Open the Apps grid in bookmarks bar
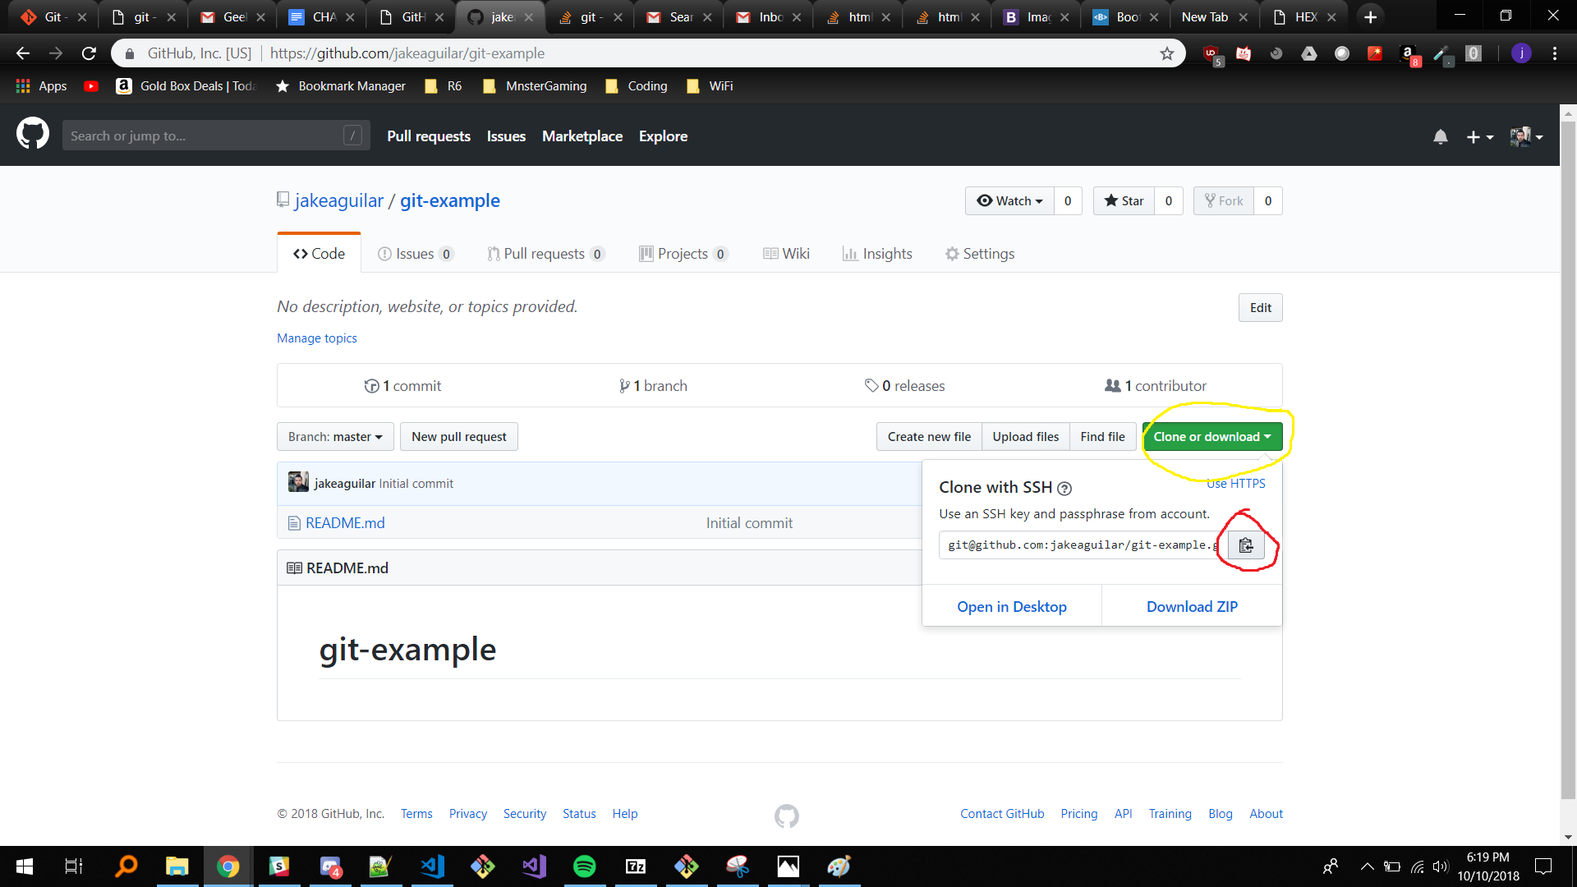This screenshot has width=1577, height=887. (x=41, y=86)
